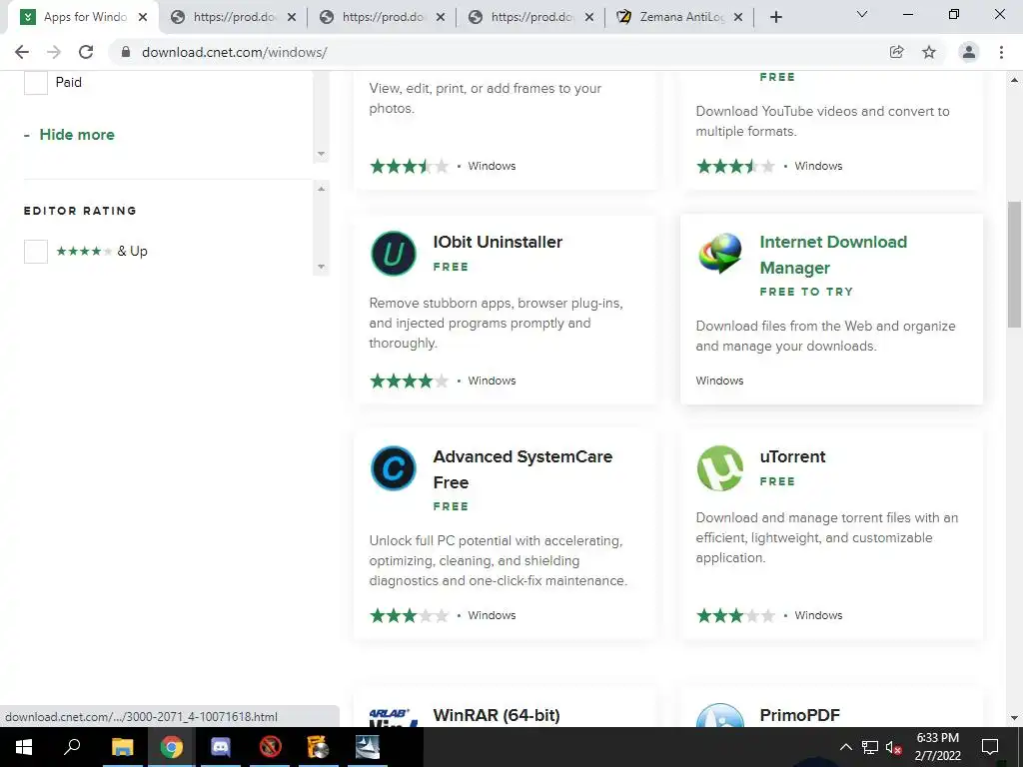Switch to the Apps for Windows tab
1023x767 pixels.
(x=84, y=17)
